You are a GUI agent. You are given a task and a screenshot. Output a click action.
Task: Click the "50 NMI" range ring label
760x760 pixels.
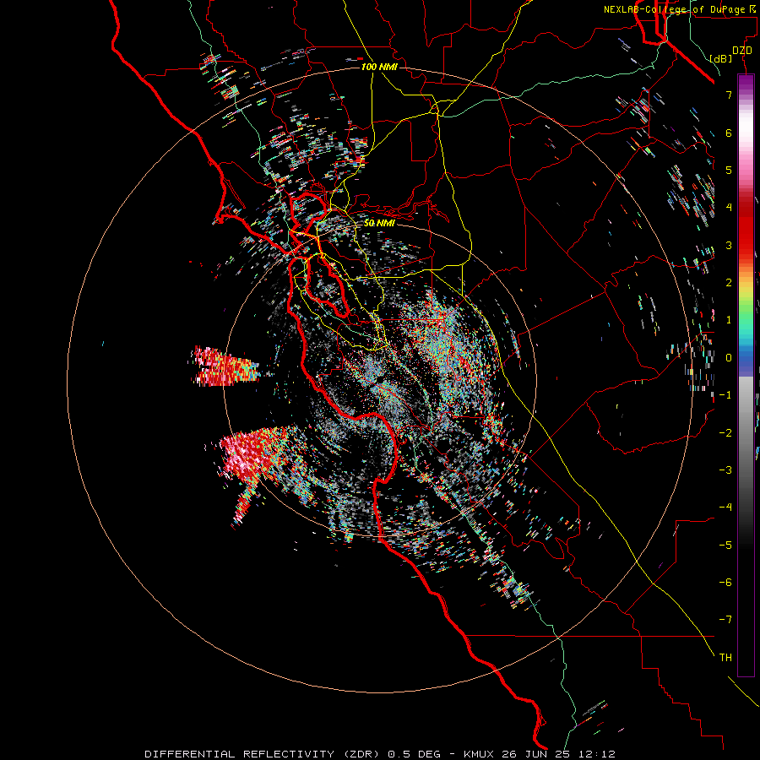click(379, 223)
